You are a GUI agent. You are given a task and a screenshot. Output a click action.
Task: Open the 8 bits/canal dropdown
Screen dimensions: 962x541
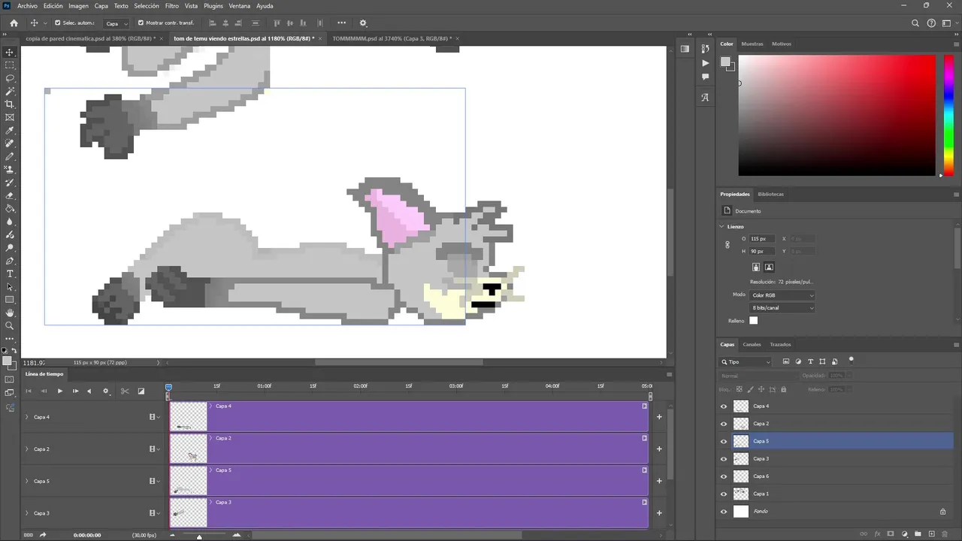pyautogui.click(x=782, y=308)
